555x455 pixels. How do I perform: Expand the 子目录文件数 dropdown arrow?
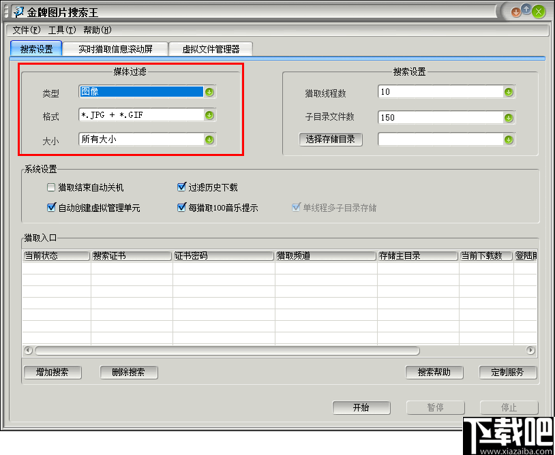click(509, 118)
